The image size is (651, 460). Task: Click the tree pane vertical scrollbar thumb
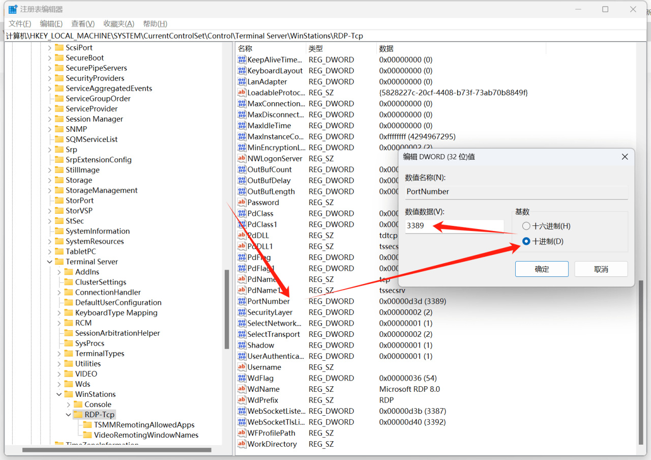point(227,308)
